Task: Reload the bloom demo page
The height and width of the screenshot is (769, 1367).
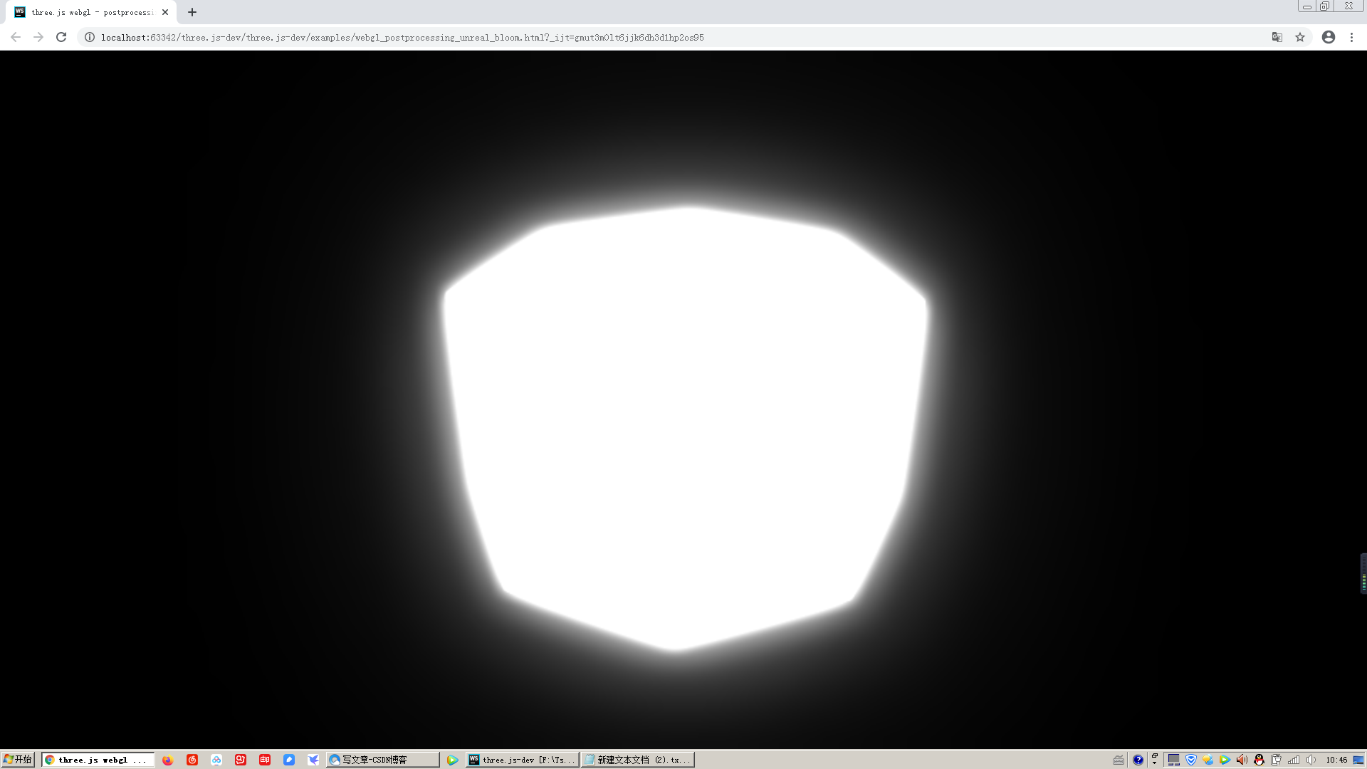Action: (x=61, y=37)
